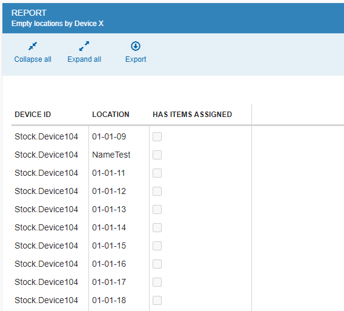Screen dimensions: 344x311
Task: Check the box for location 01-01-09
Action: click(157, 136)
